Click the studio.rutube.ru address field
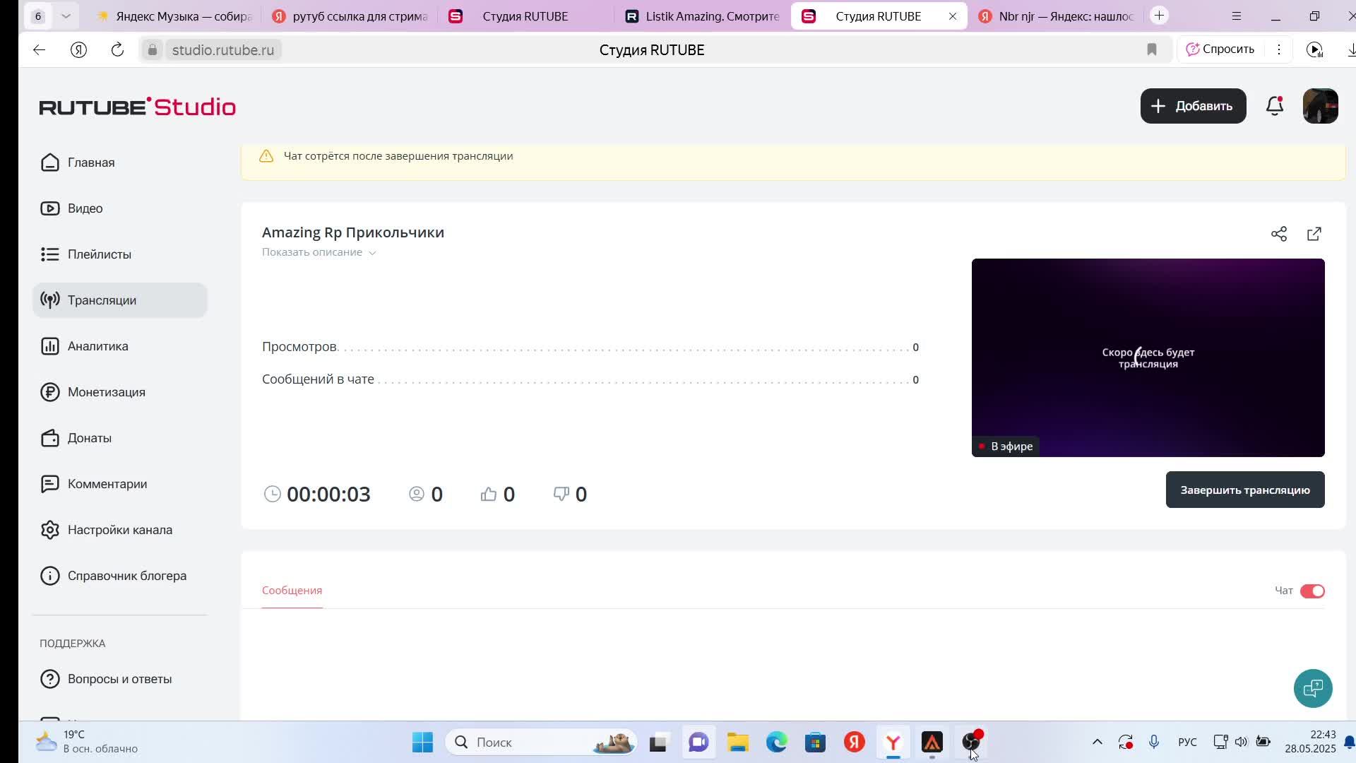This screenshot has width=1356, height=763. click(x=223, y=49)
